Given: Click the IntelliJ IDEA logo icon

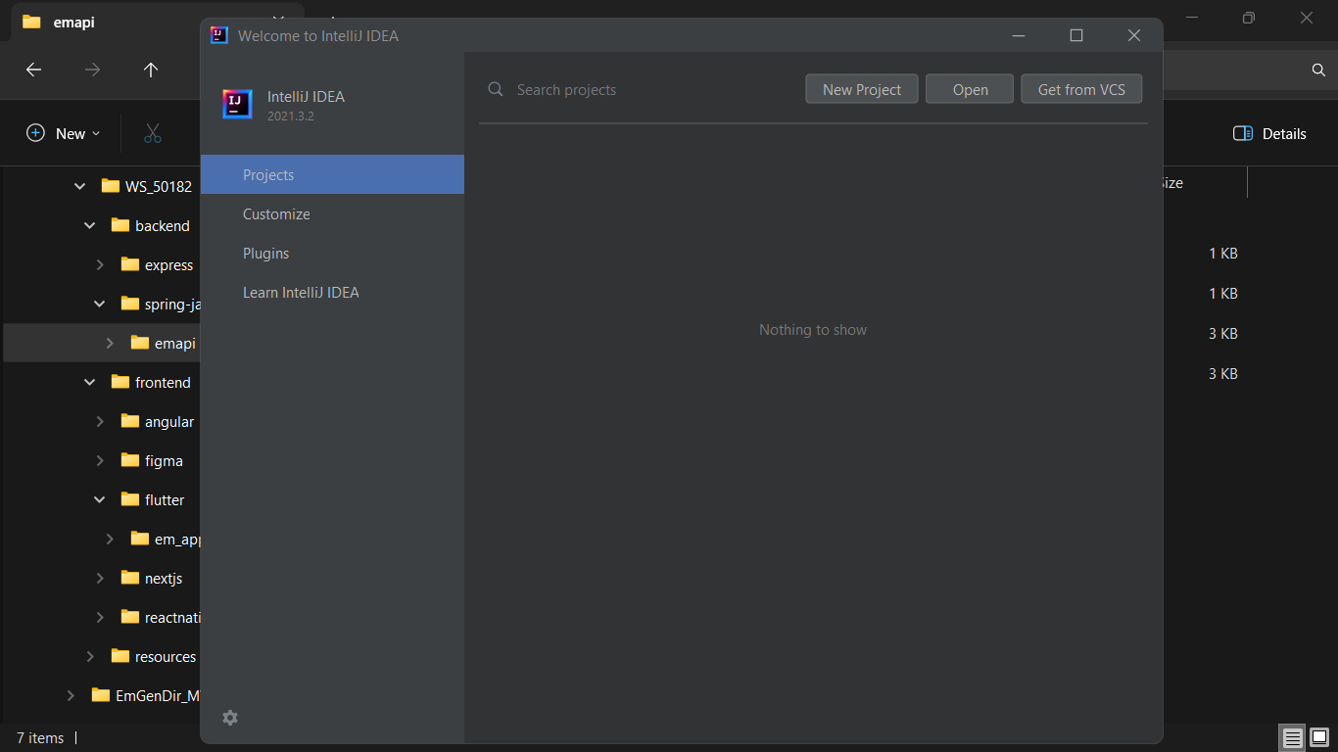Looking at the screenshot, I should tap(237, 104).
